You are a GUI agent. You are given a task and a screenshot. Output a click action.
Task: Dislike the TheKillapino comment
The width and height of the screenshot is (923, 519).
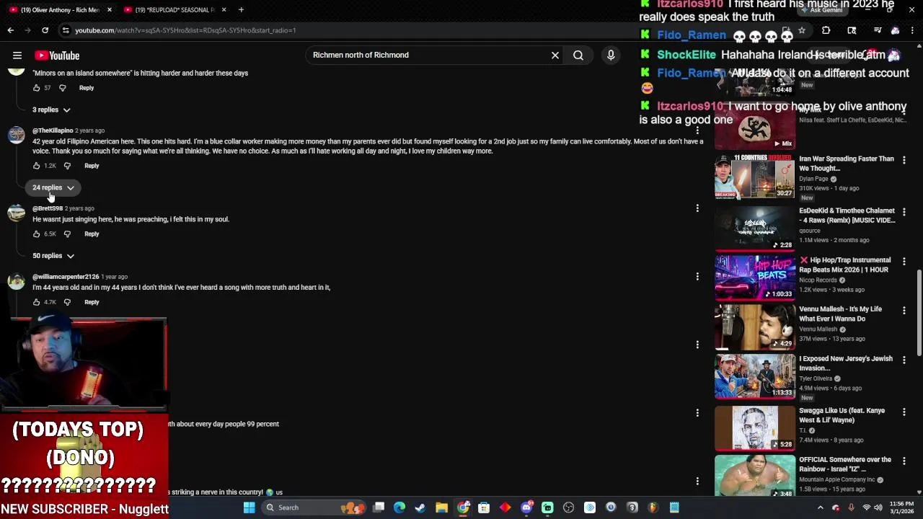coord(67,166)
